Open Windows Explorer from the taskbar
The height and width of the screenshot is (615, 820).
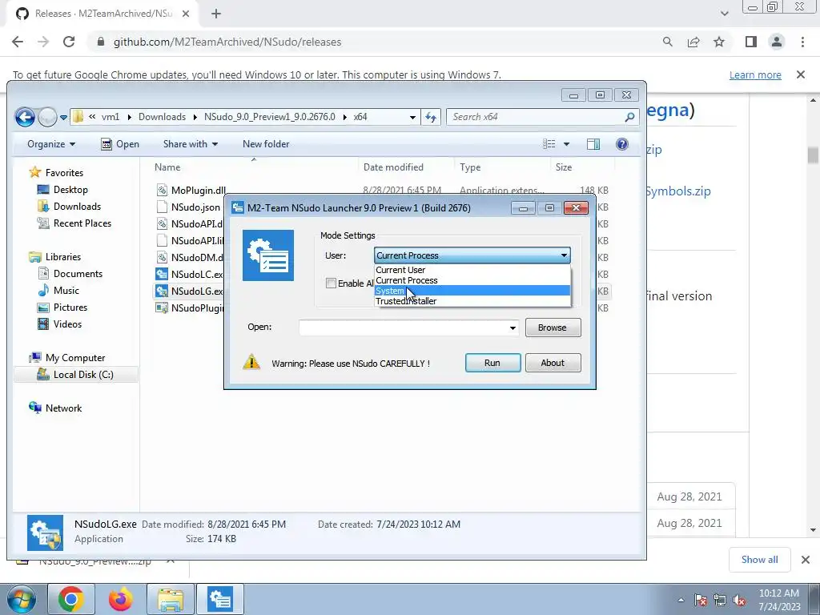tap(171, 599)
